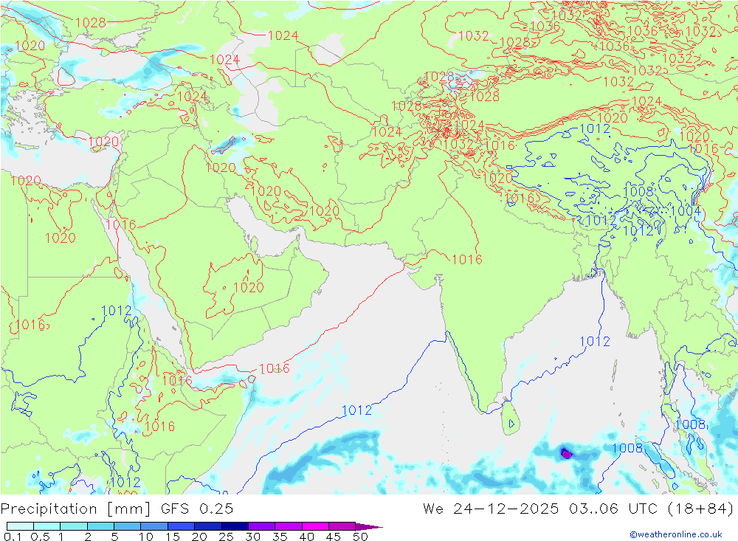Viewport: 738px width, 541px height.
Task: Click the '1020' label inside the Arabian Peninsula contour
Action: click(x=249, y=287)
